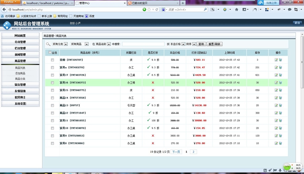The height and width of the screenshot is (174, 304).
Task: Open the 所有分类 category dropdown
Action: pyautogui.click(x=60, y=44)
